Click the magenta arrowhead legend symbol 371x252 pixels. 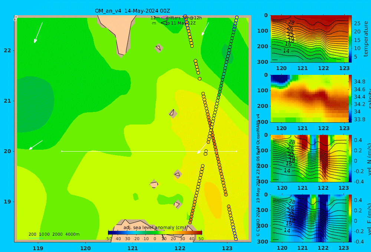pos(164,18)
